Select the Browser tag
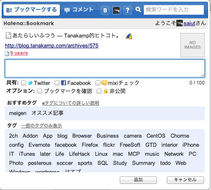Image resolution: width=211 pixels, height=190 pixels. click(x=82, y=136)
